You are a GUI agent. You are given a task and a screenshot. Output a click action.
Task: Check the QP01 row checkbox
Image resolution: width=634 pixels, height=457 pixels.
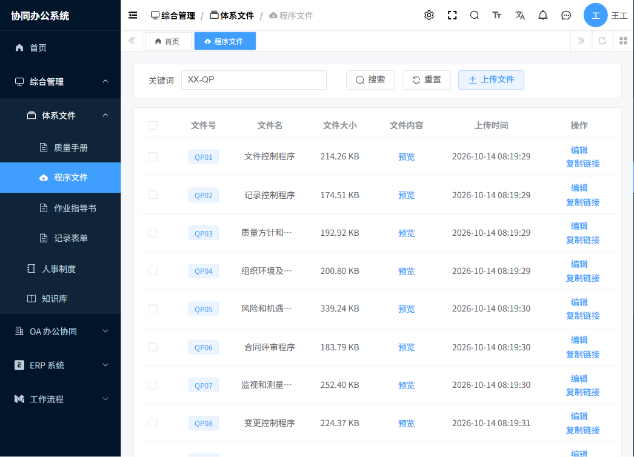pyautogui.click(x=153, y=156)
